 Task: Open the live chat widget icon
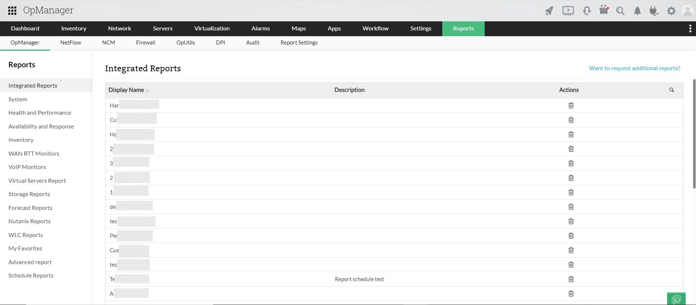coord(676,299)
